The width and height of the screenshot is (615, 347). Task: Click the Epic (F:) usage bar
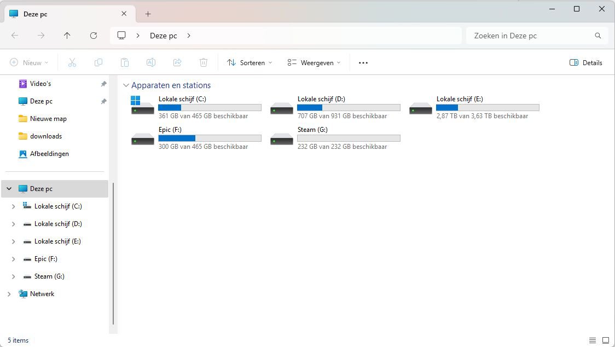[210, 138]
